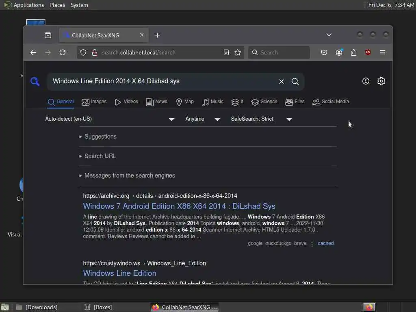Toggle reader view icon
This screenshot has height=312, width=416.
tap(226, 52)
